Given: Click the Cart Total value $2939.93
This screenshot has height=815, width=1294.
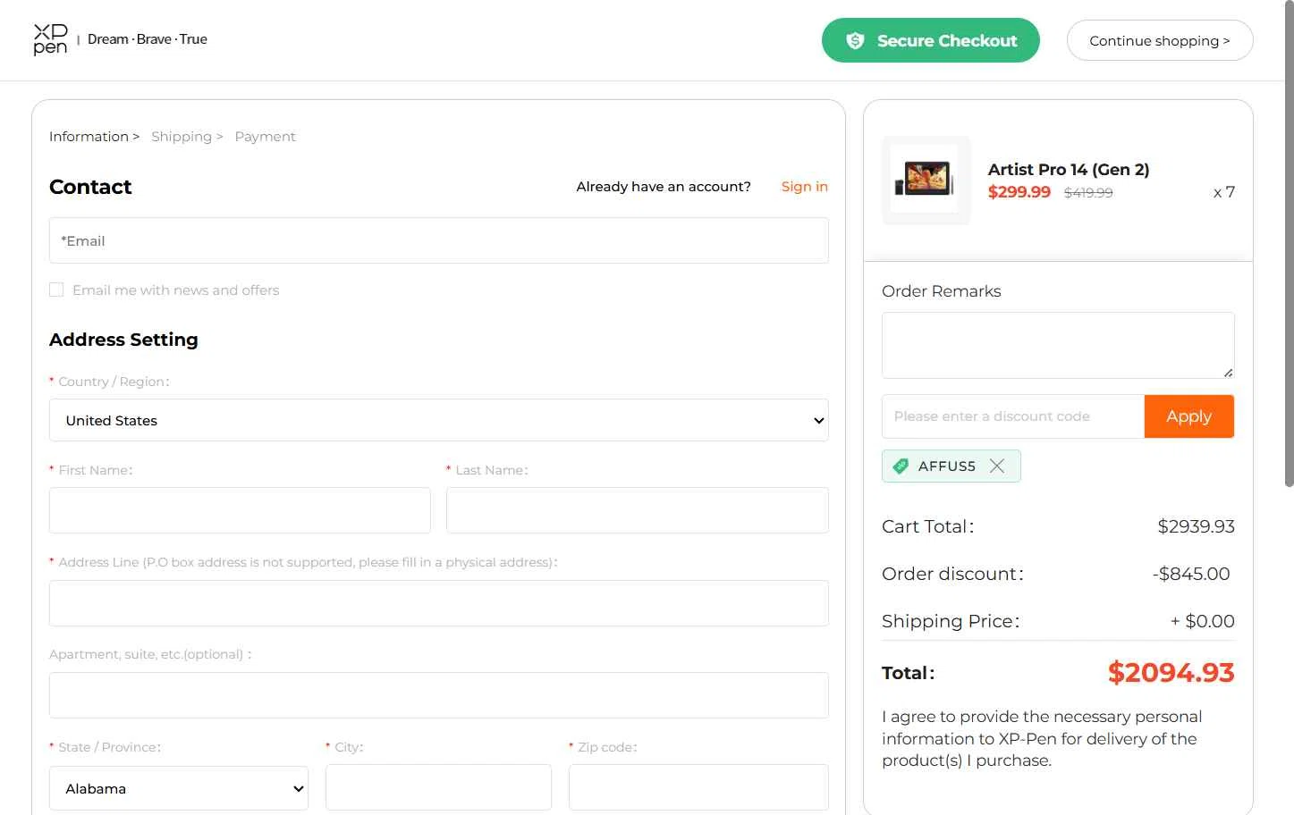Looking at the screenshot, I should [x=1197, y=526].
